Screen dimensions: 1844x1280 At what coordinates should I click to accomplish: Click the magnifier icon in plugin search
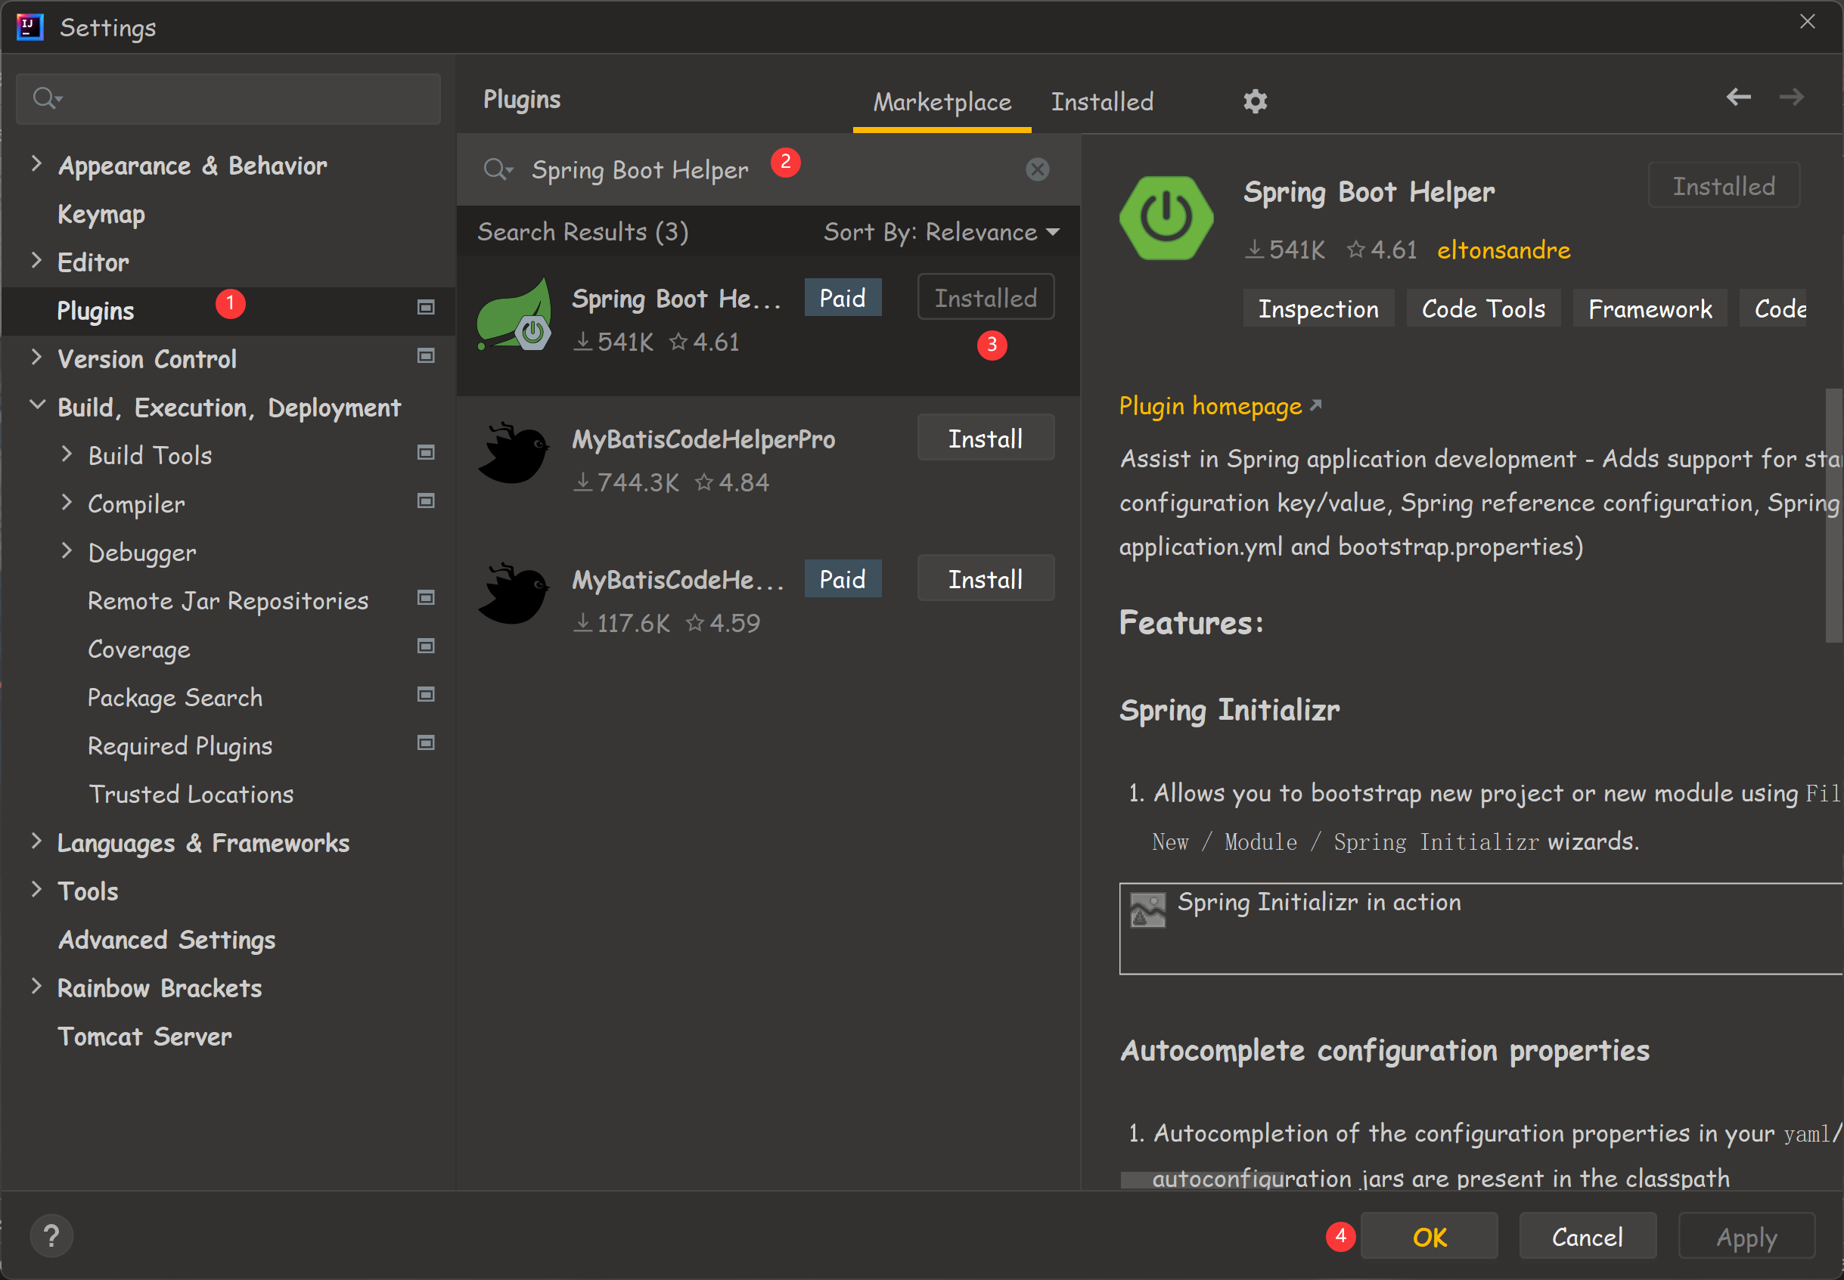point(498,169)
